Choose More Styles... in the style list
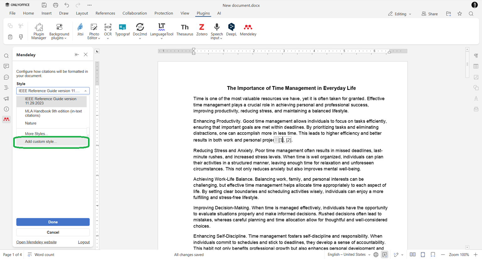482x259 pixels. (x=52, y=134)
